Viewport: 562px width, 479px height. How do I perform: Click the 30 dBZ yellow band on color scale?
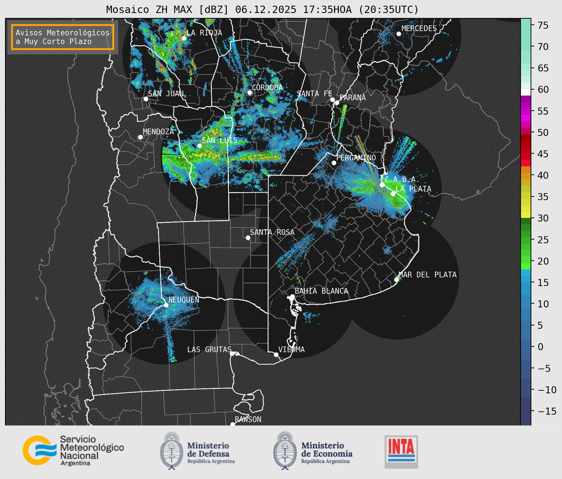click(x=526, y=215)
